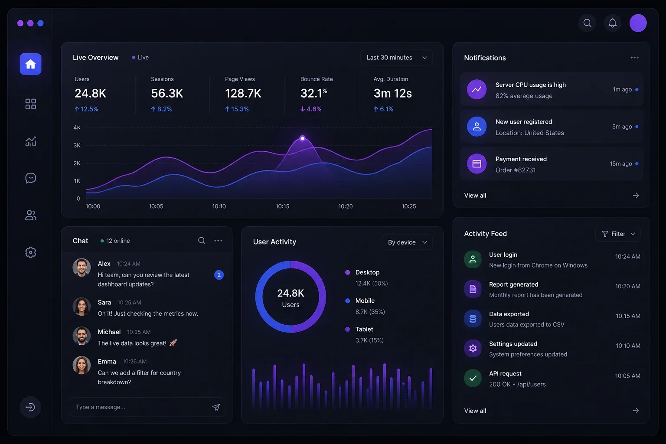
Task: Click the Report generated document icon
Action: pos(473,289)
